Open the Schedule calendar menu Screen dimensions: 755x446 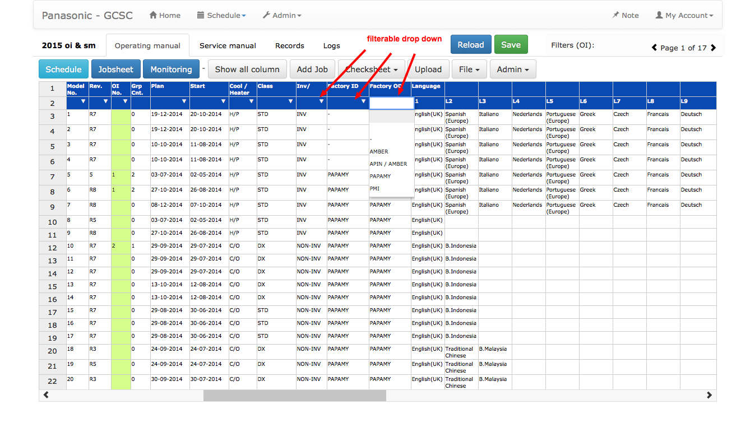click(221, 16)
